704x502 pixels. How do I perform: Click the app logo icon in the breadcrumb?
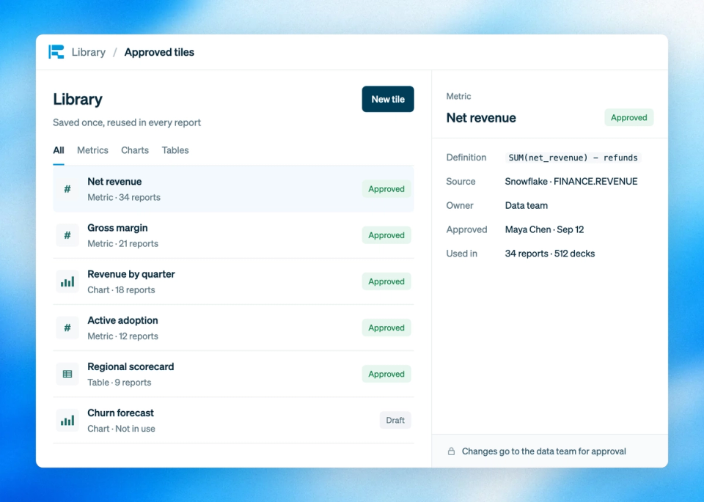click(x=56, y=52)
